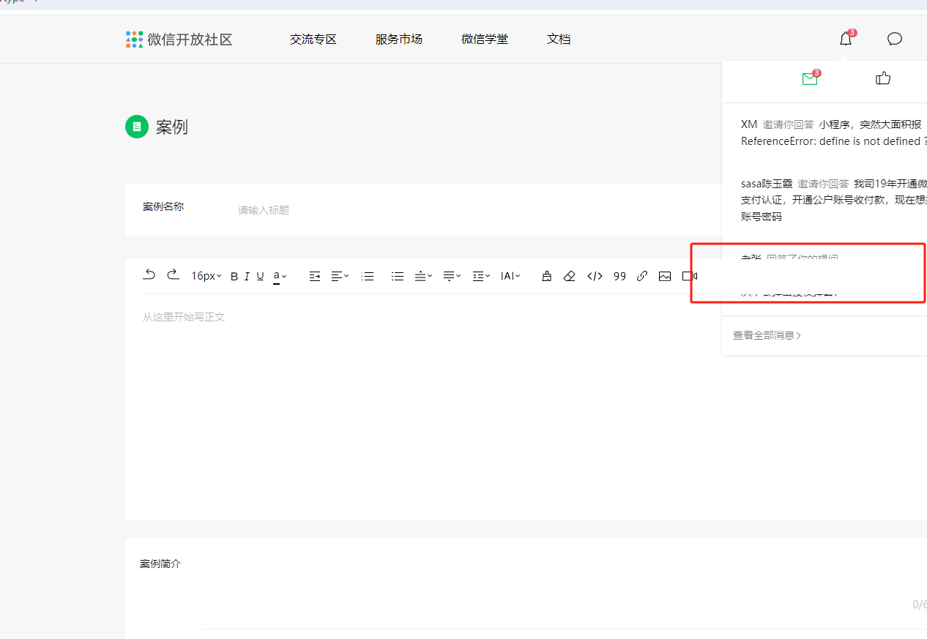Click the 微信开放社区 site title text

pos(190,40)
